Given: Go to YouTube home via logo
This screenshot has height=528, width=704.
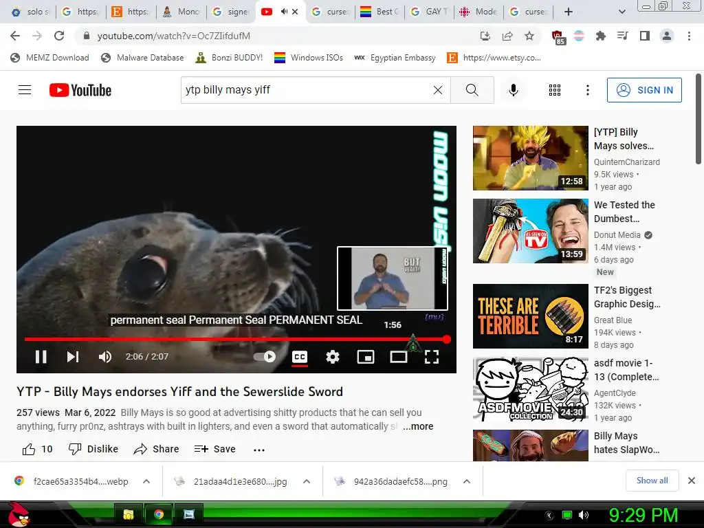Looking at the screenshot, I should pyautogui.click(x=80, y=90).
